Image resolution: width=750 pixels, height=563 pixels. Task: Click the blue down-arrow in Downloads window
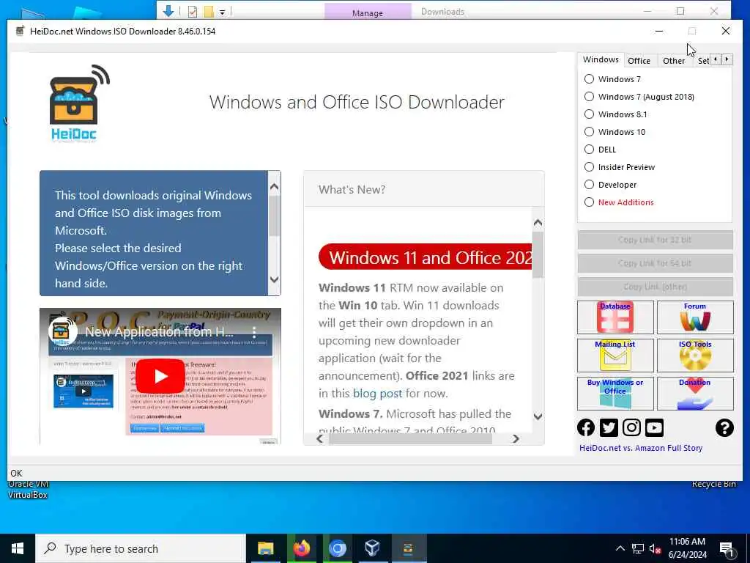click(x=168, y=11)
